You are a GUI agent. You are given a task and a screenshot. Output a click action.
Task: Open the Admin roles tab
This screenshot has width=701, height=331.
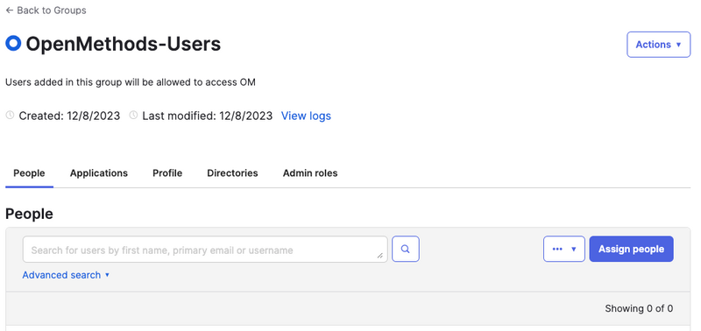click(x=310, y=173)
